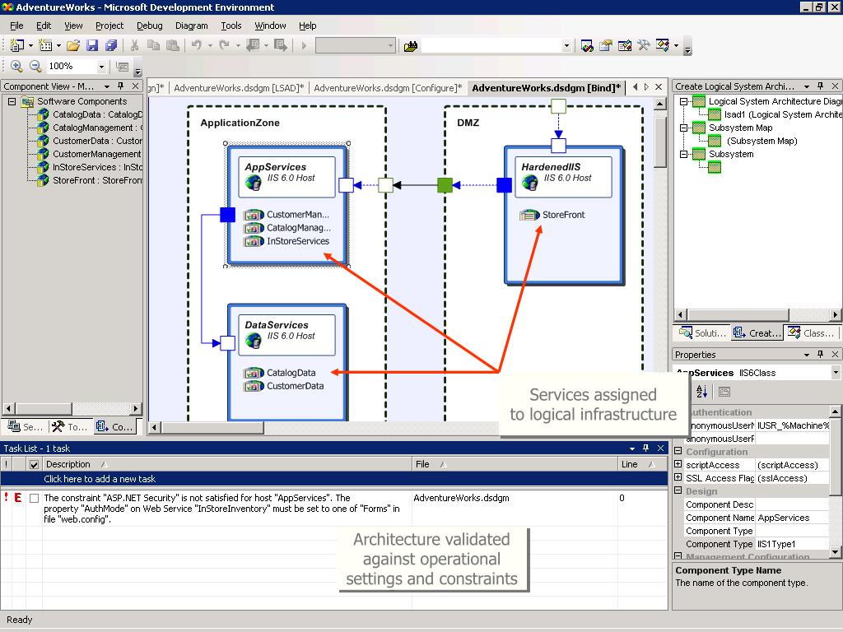The width and height of the screenshot is (843, 632).
Task: Click the Copy toolbar icon
Action: (x=153, y=46)
